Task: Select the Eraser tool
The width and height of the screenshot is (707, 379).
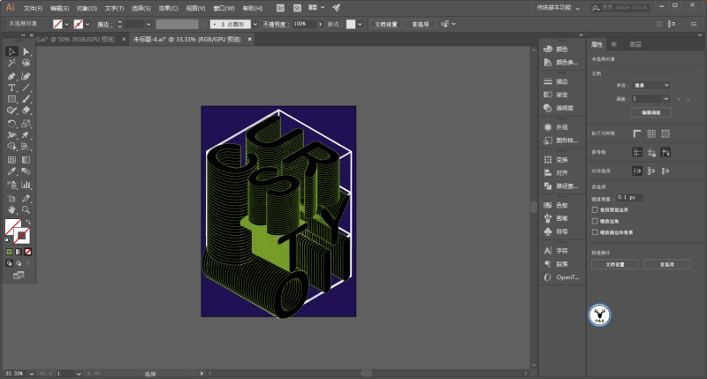Action: pyautogui.click(x=27, y=110)
